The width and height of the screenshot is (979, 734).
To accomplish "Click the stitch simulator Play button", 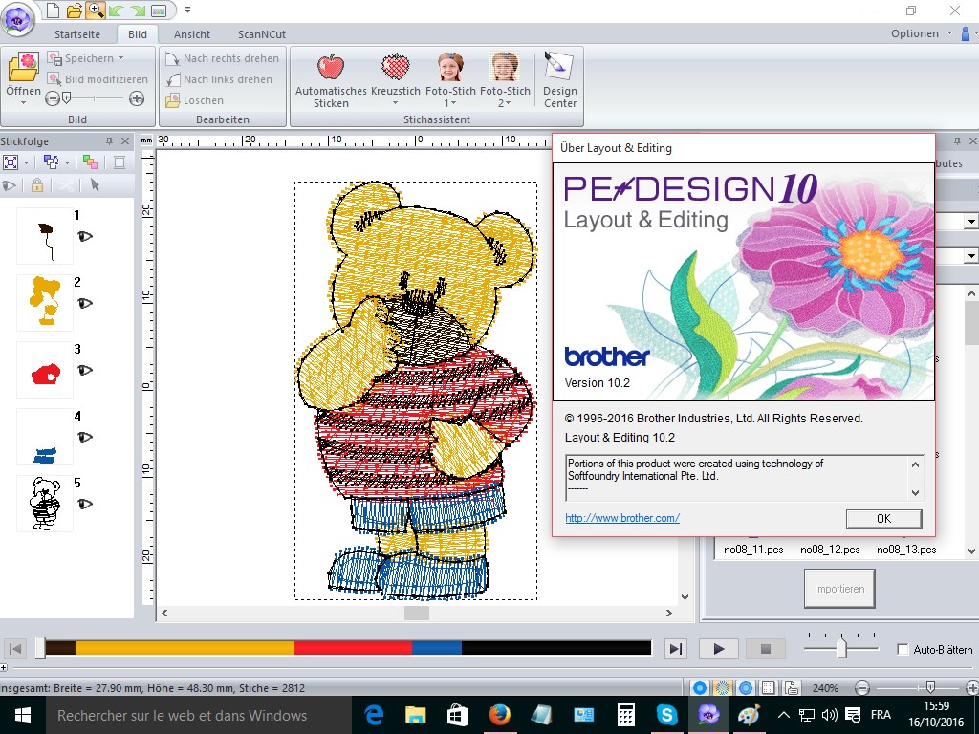I will coord(718,649).
